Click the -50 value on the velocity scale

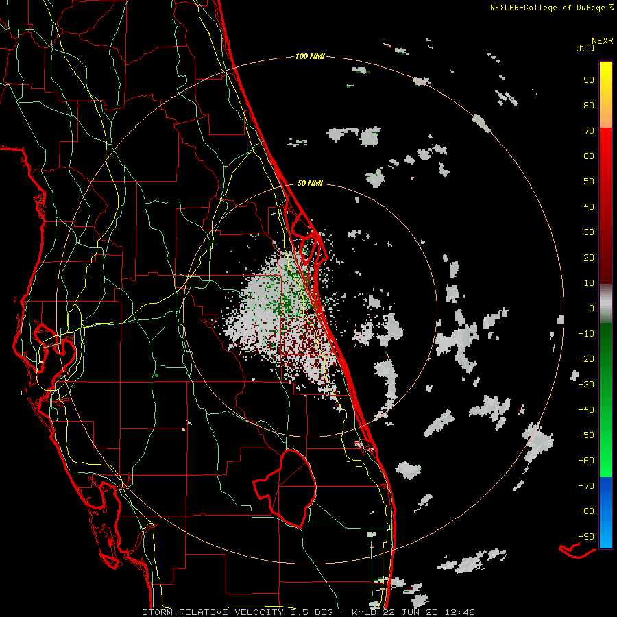(586, 435)
